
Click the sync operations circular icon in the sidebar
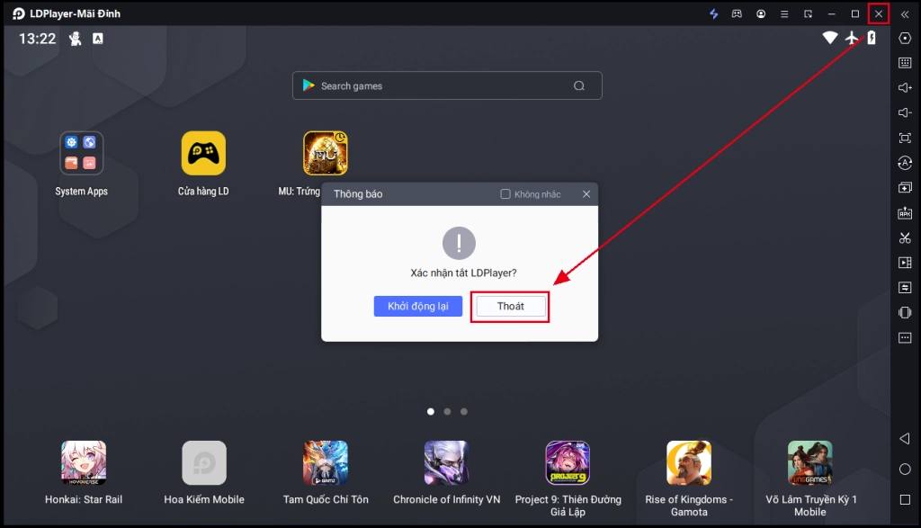coord(905,163)
